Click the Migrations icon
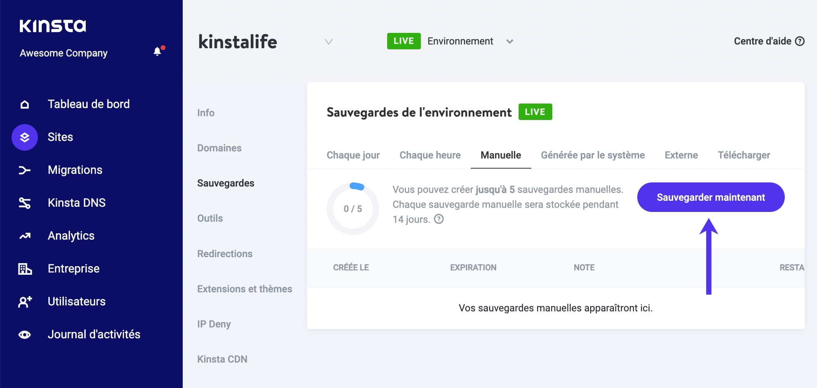The image size is (817, 388). [x=24, y=170]
